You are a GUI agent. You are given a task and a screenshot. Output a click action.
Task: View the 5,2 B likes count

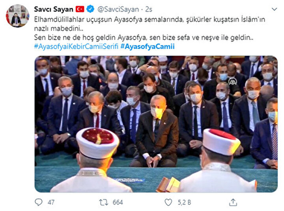pyautogui.click(x=184, y=202)
